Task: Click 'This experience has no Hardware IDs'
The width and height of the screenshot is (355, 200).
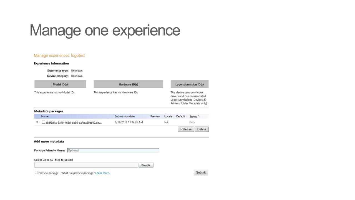Action: pos(116,92)
